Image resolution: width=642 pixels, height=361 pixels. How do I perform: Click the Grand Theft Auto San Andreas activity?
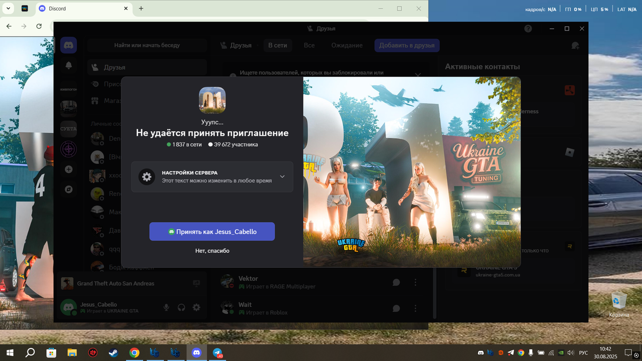116,283
